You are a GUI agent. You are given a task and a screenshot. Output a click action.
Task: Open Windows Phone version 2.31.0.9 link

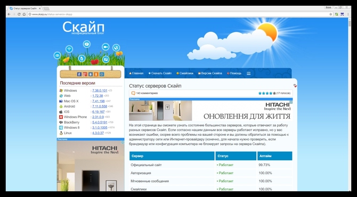(98, 117)
